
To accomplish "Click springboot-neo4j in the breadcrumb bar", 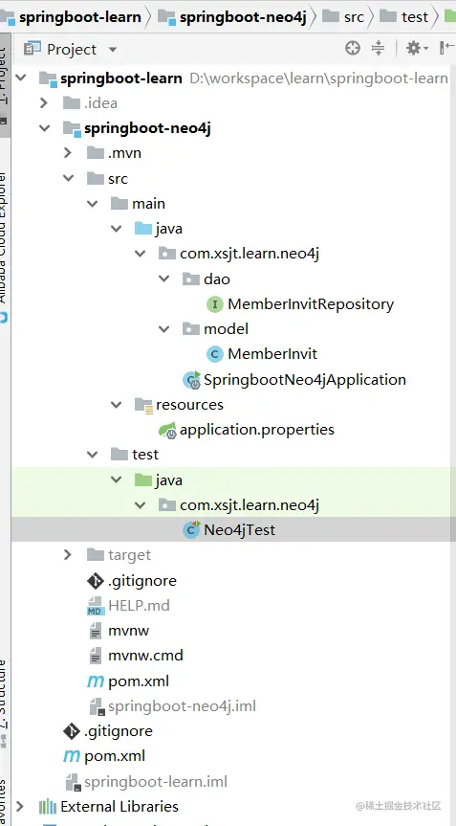I will [232, 17].
